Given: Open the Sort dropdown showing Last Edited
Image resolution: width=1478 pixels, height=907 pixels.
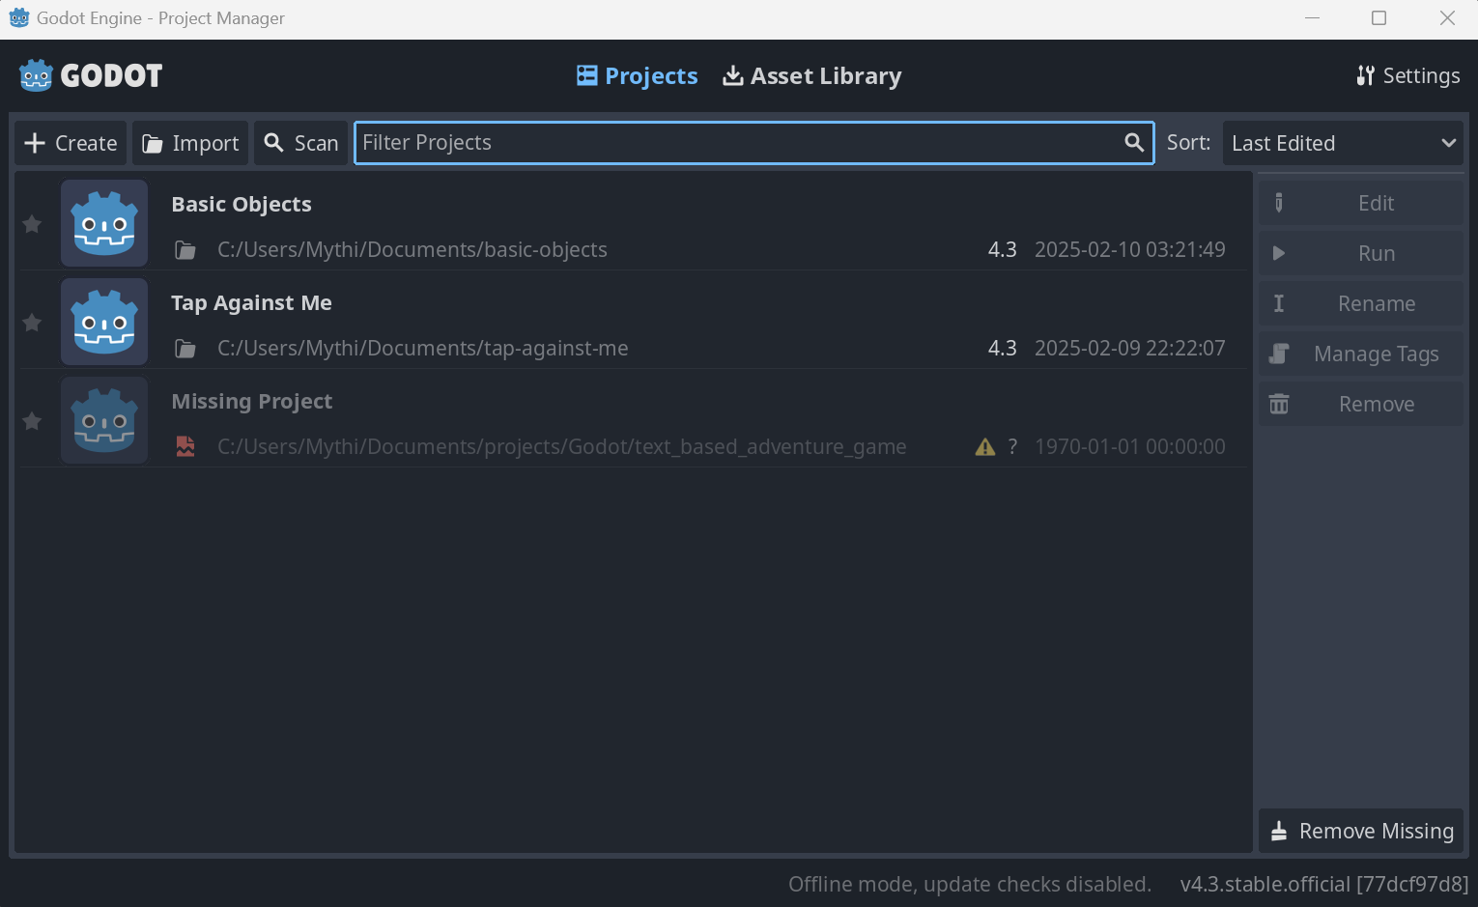Looking at the screenshot, I should pos(1343,143).
